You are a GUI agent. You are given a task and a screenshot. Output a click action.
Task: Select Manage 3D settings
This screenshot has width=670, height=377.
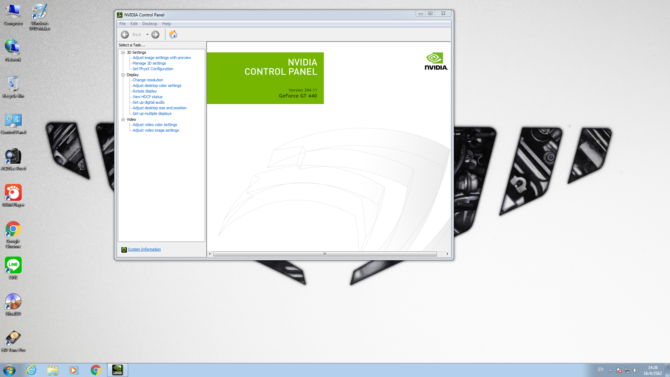coord(149,63)
